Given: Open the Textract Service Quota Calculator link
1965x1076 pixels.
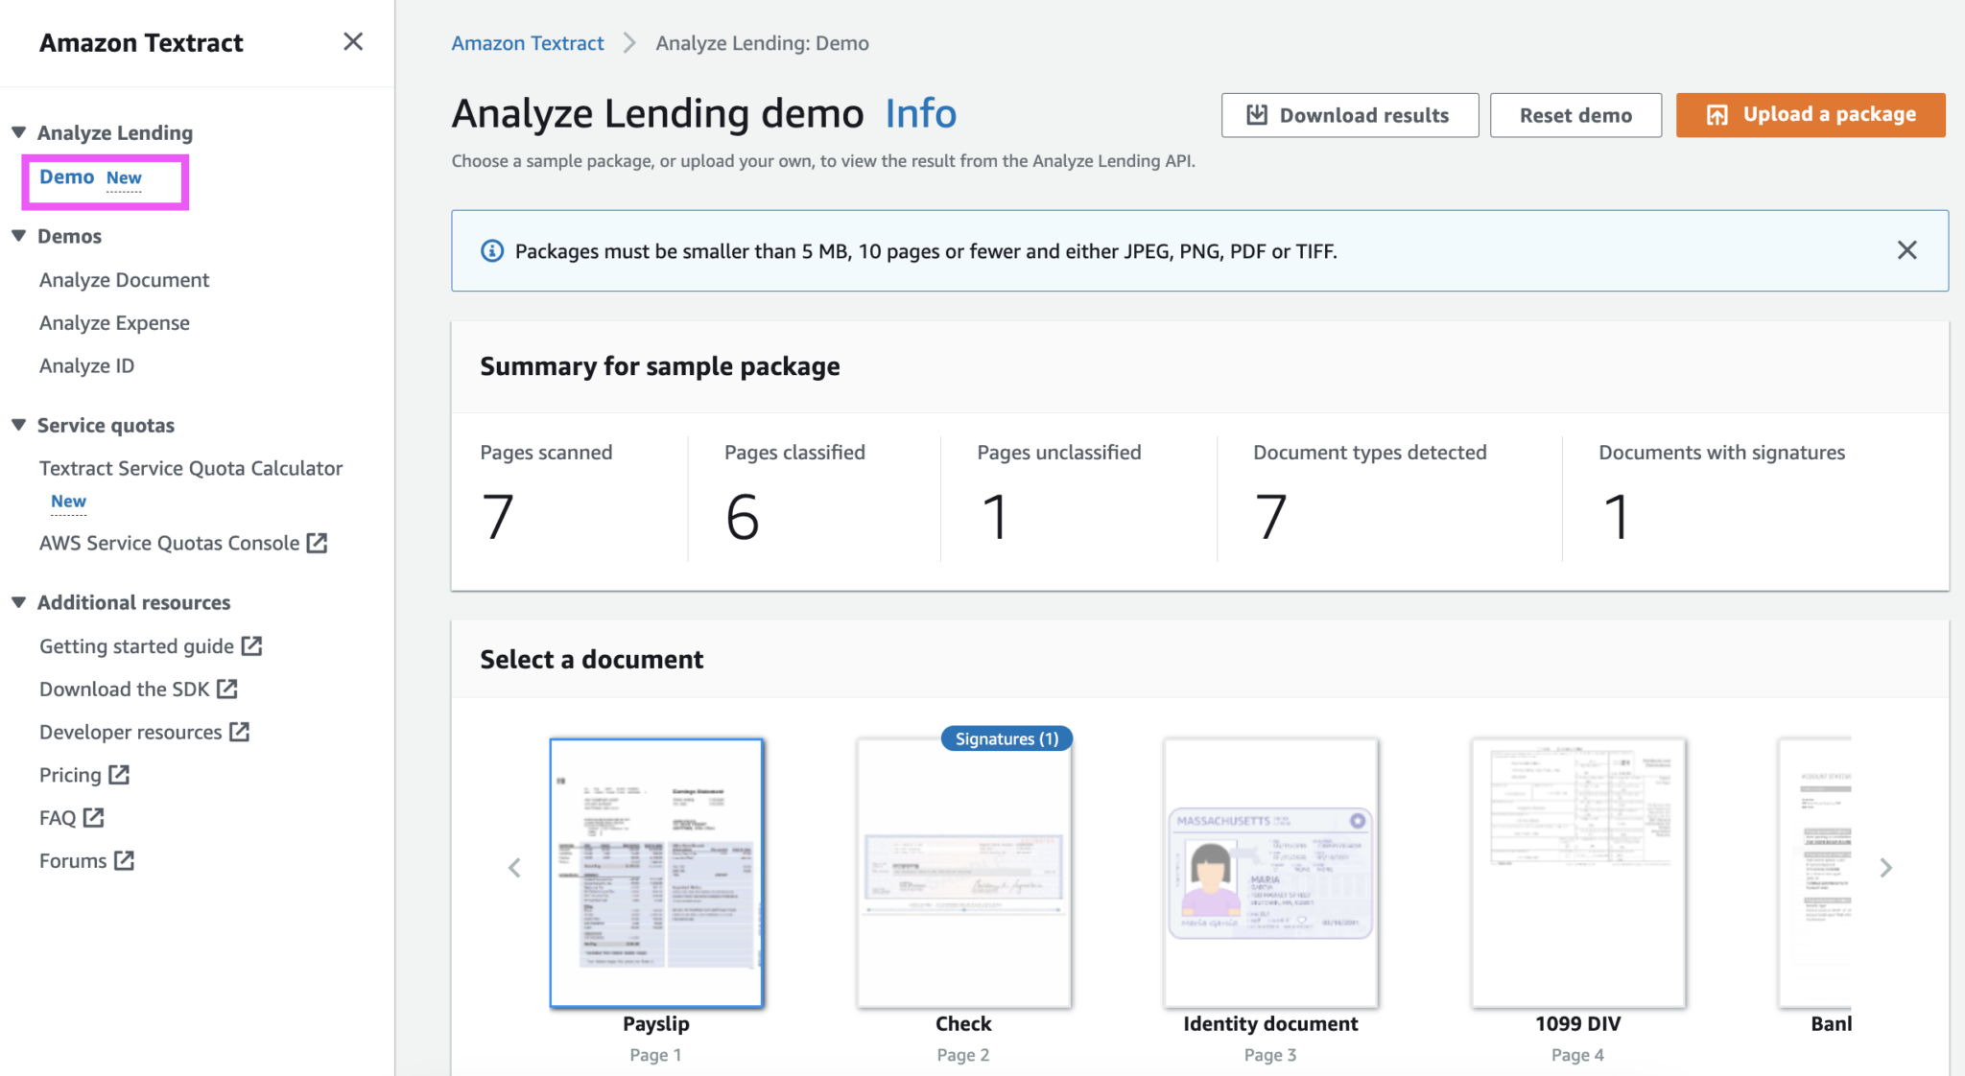Looking at the screenshot, I should pos(191,468).
